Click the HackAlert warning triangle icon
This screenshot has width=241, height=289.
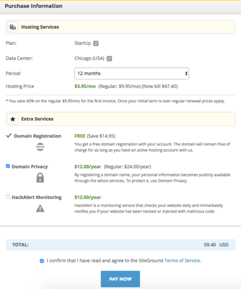[x=40, y=208]
